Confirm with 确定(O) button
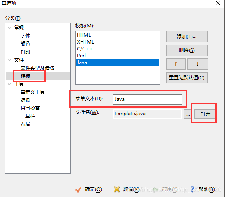Image resolution: width=225 pixels, height=197 pixels. tap(89, 189)
